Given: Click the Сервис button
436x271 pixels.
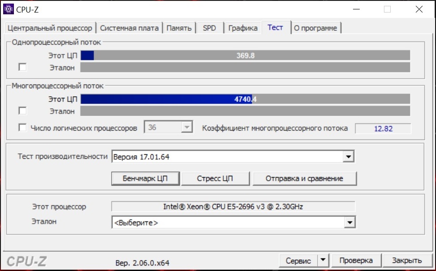Looking at the screenshot, I should (x=298, y=261).
